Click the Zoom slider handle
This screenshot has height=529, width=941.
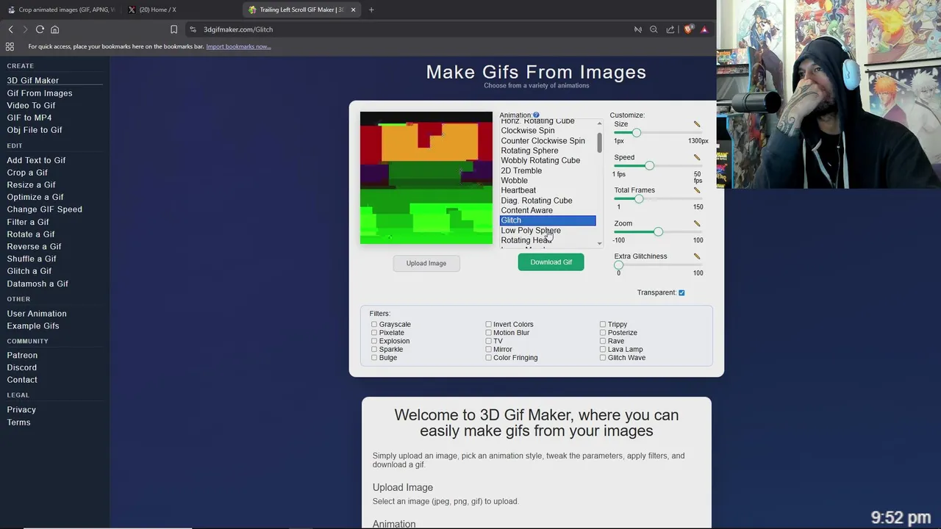[658, 231]
